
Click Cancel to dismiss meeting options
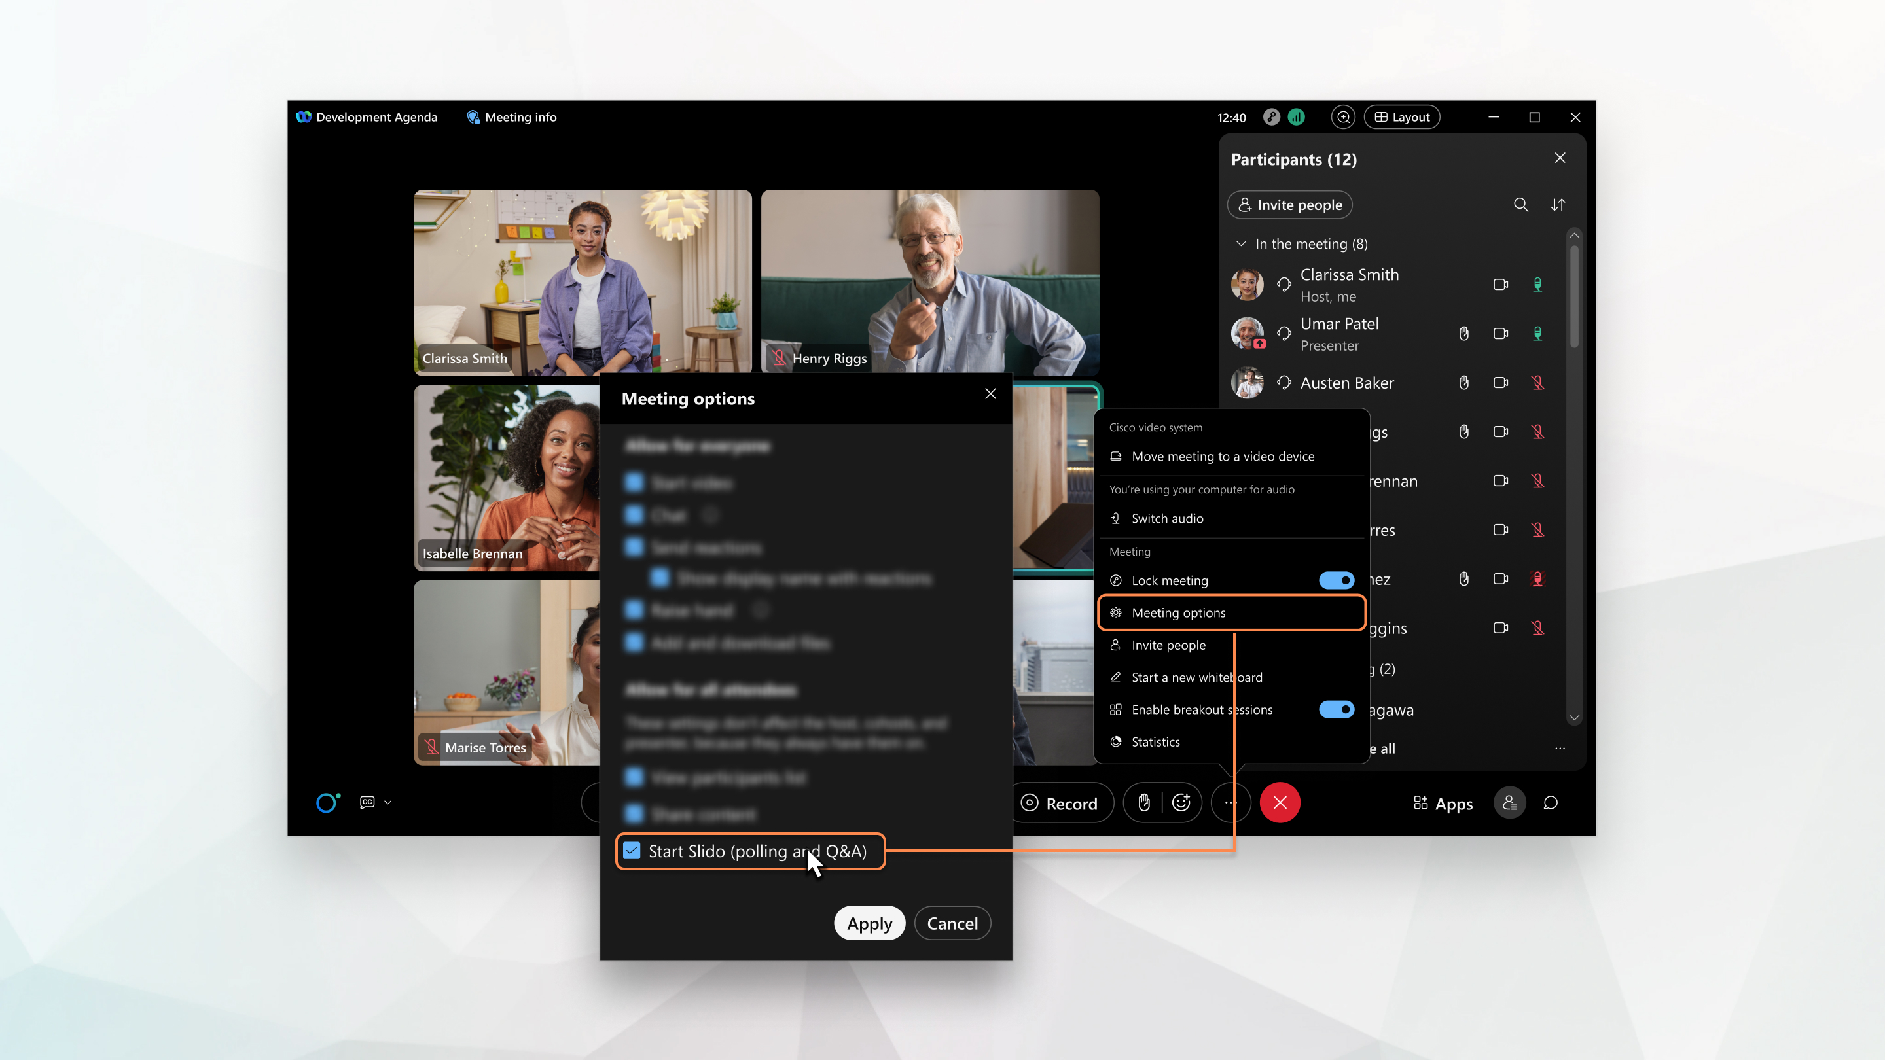click(x=953, y=923)
